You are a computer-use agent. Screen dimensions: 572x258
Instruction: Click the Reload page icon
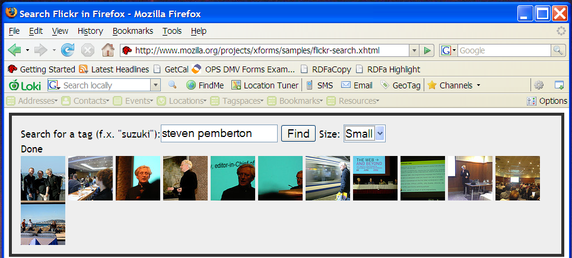click(68, 50)
